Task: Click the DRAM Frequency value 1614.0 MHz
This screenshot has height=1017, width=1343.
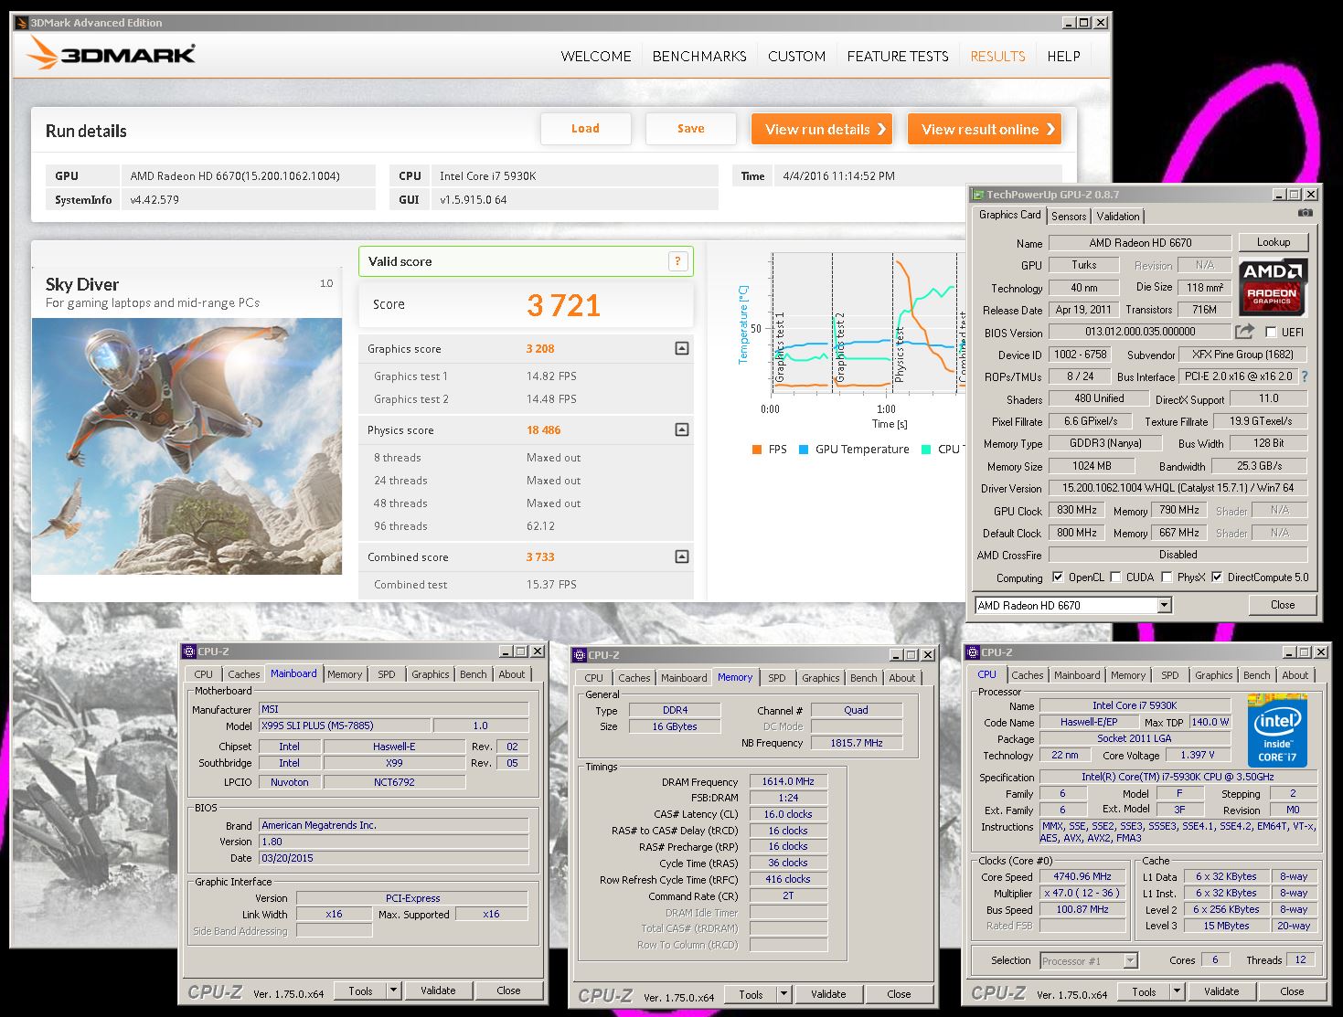Action: click(788, 781)
